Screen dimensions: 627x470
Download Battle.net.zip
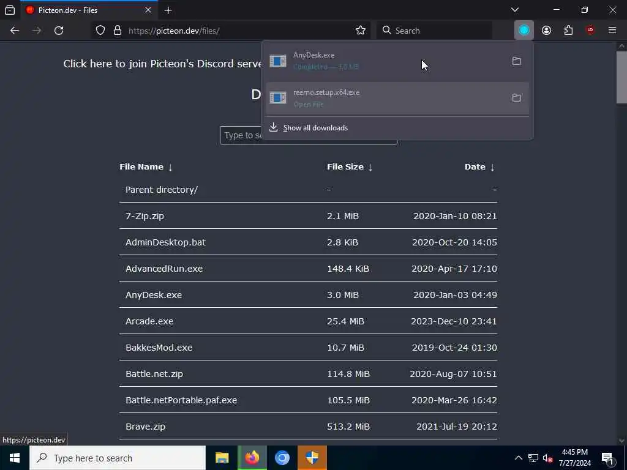pos(154,374)
